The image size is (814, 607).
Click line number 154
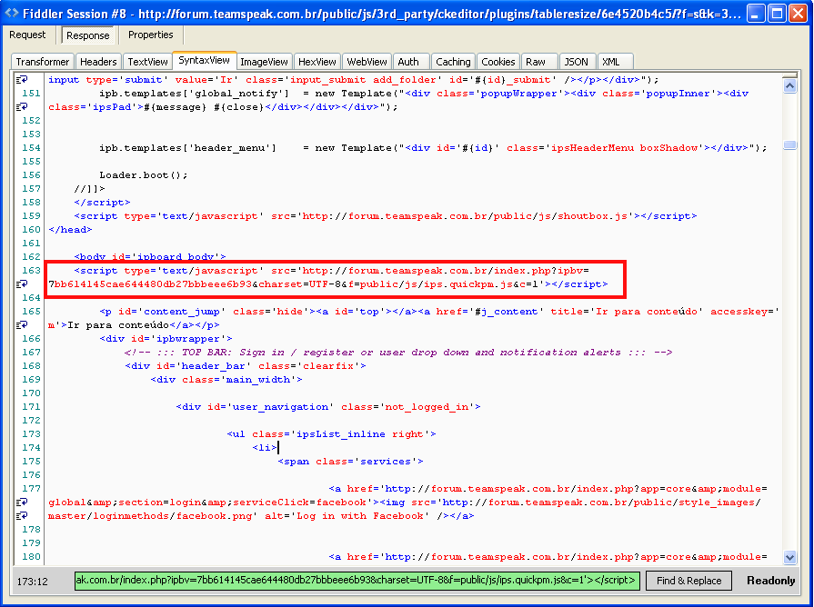click(31, 148)
